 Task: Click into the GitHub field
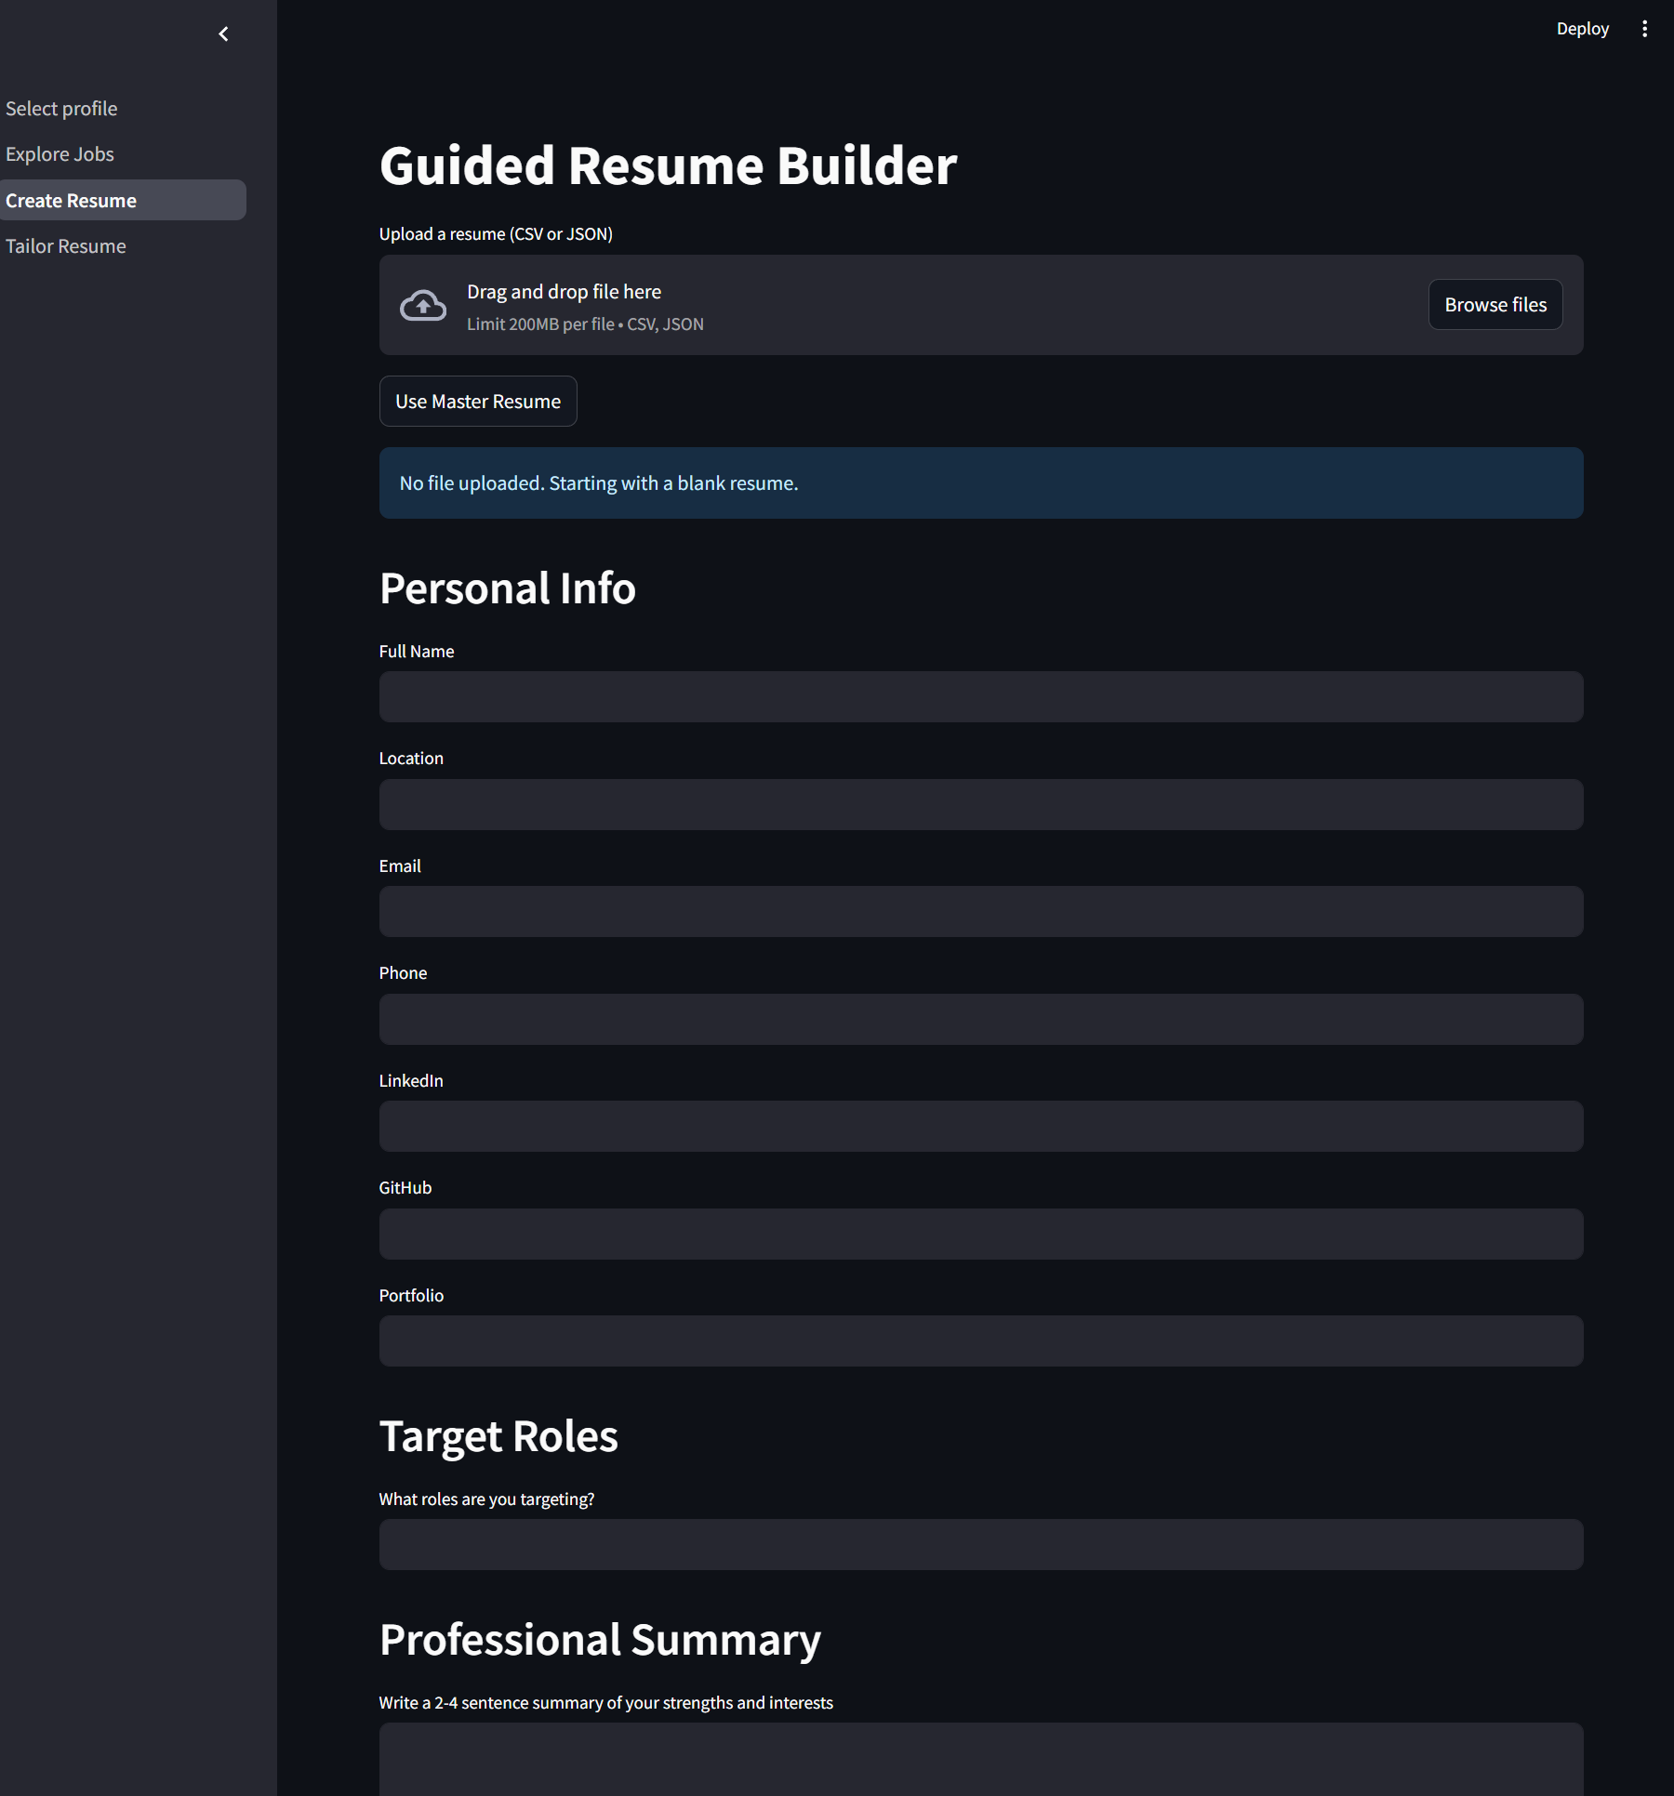(980, 1235)
